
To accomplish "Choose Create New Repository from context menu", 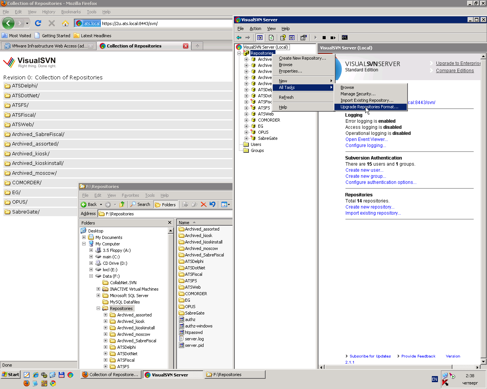I will coord(303,58).
